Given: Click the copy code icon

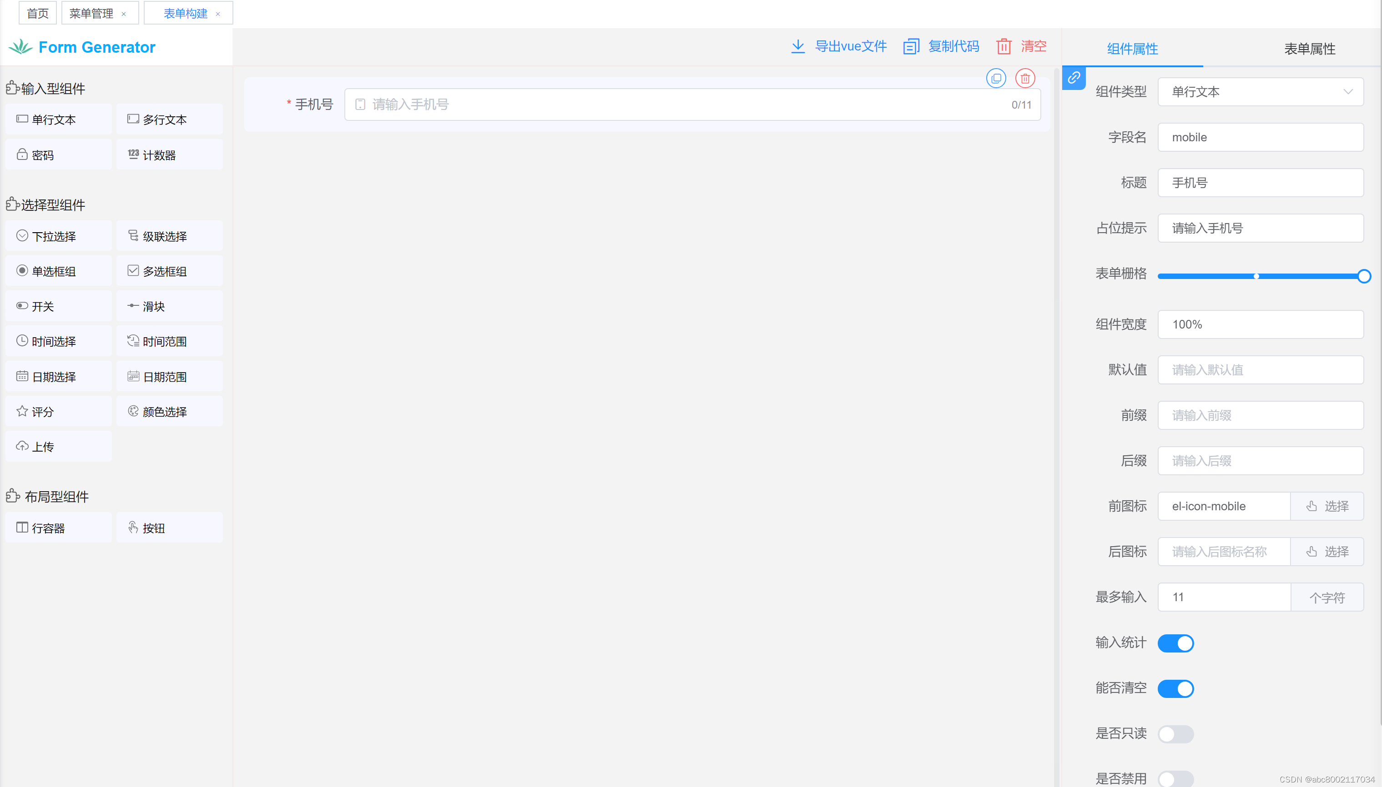Looking at the screenshot, I should pyautogui.click(x=911, y=46).
